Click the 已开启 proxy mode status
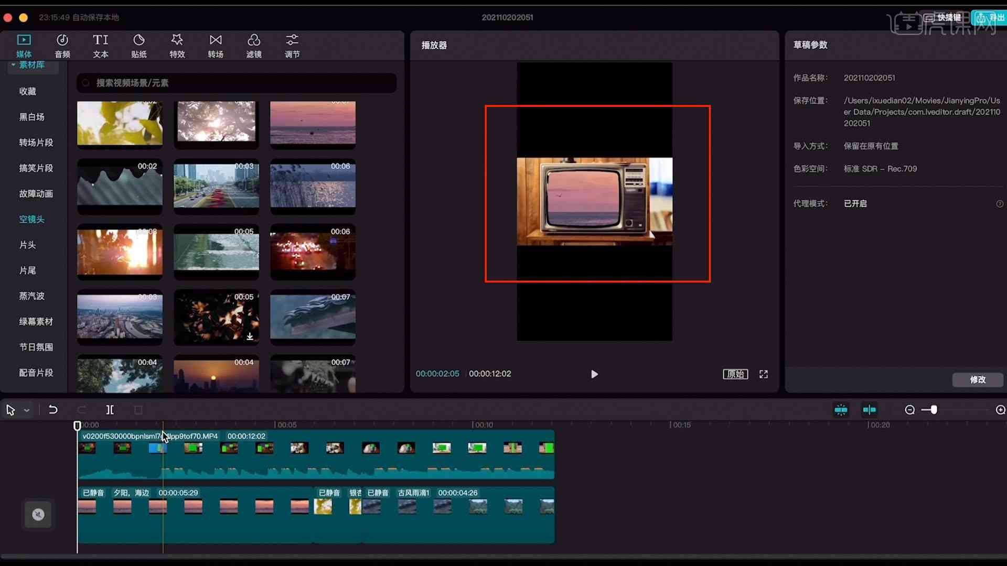Viewport: 1007px width, 566px height. (x=855, y=204)
